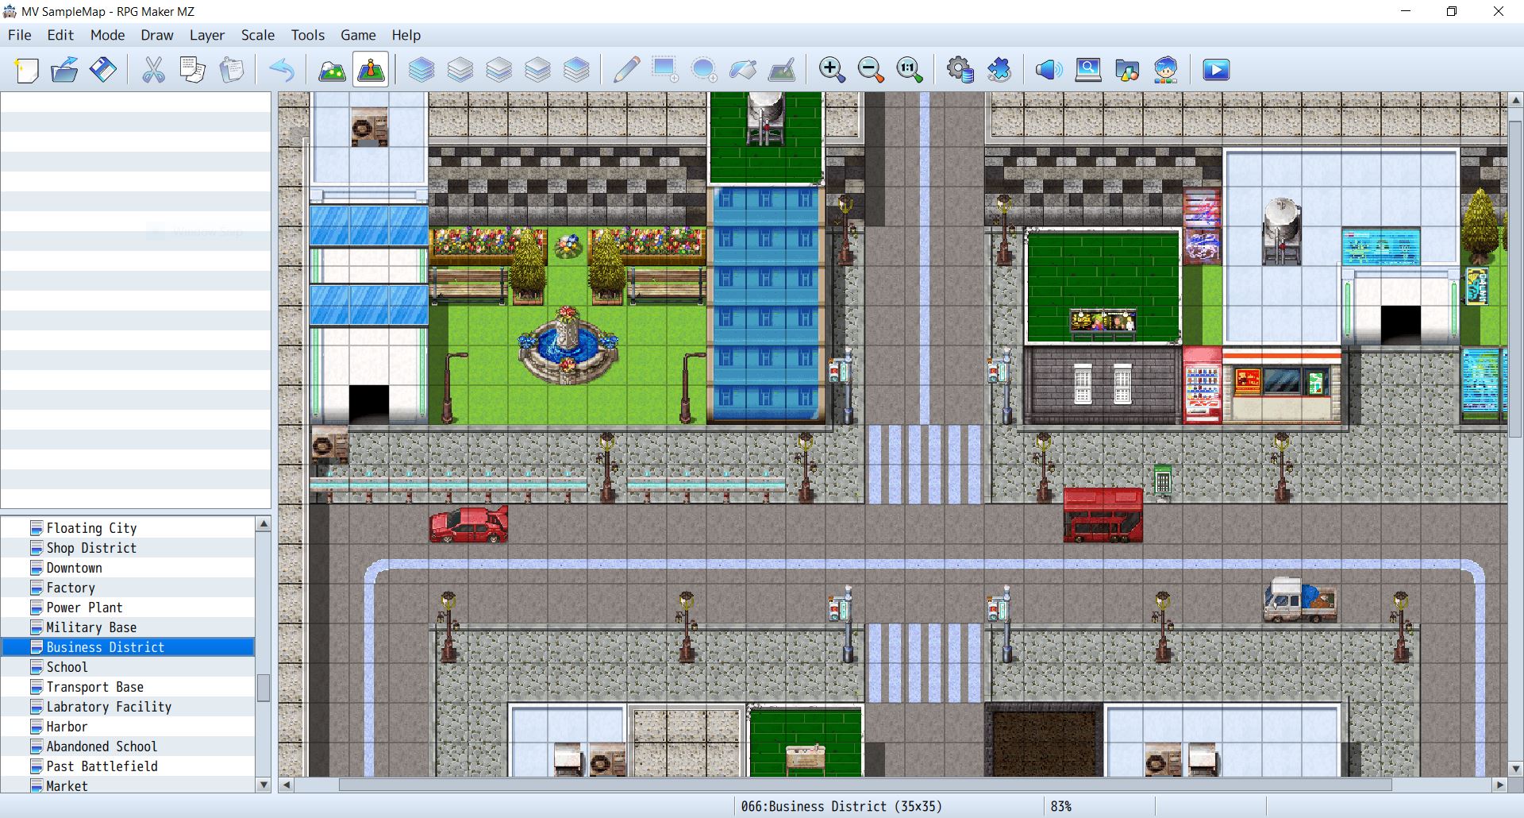The width and height of the screenshot is (1524, 818).
Task: Create a new project with the toolbar icon
Action: 26,70
